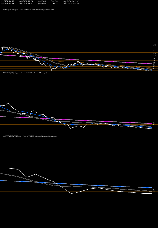The image size is (158, 228).
Task: Click the Day Vol reading
Action: [71, 4]
